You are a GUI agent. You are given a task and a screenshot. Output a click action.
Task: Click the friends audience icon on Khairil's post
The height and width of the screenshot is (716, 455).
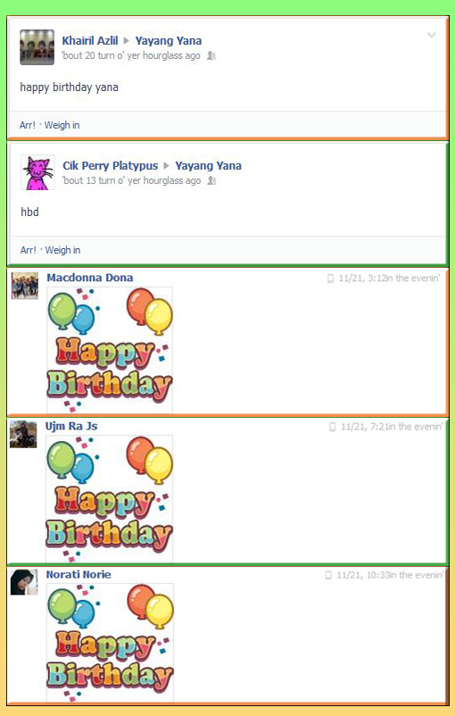point(211,55)
